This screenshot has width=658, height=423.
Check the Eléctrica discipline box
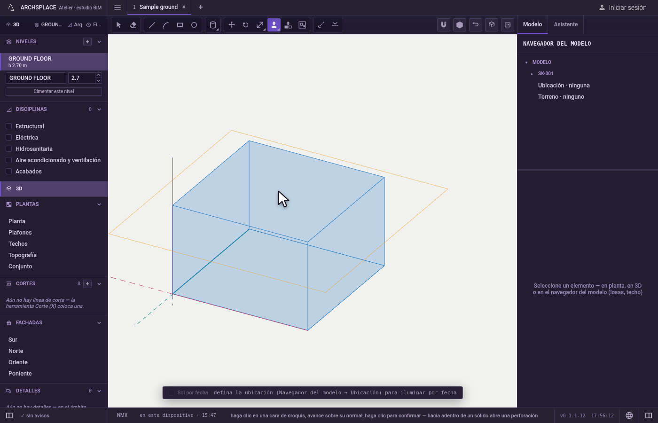tap(8, 137)
